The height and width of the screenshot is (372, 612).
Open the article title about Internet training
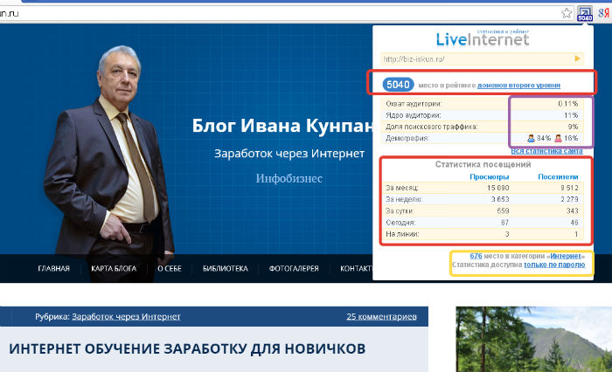coord(187,348)
